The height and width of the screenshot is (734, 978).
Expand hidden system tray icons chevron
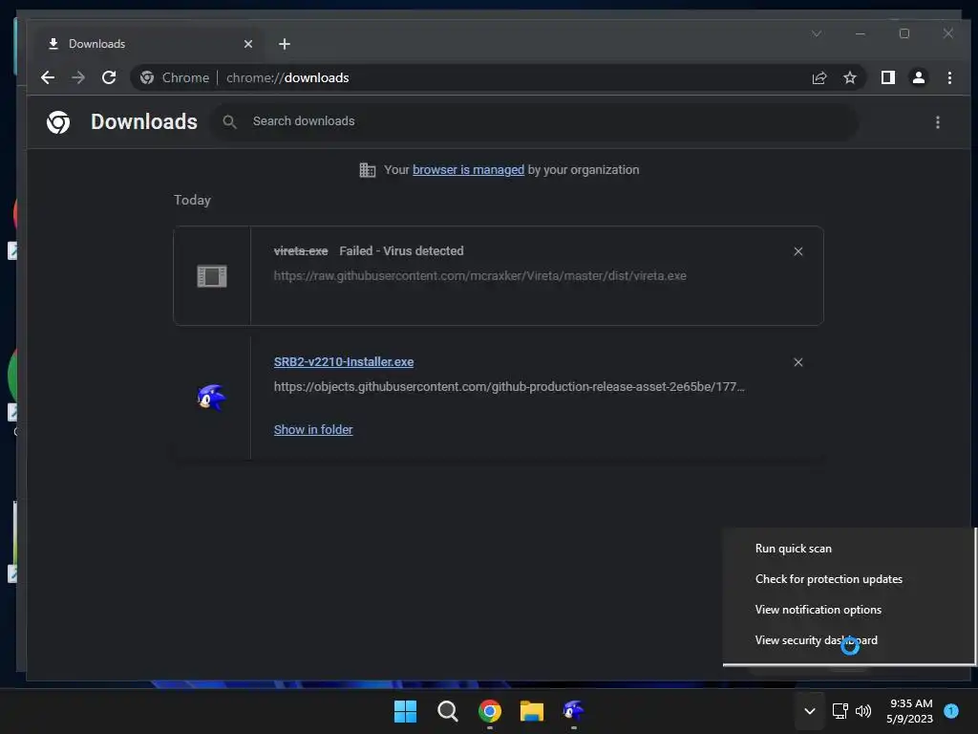810,711
